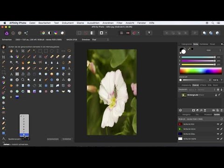
Task: Open macOS Spotlight search icon
Action: coord(213,23)
